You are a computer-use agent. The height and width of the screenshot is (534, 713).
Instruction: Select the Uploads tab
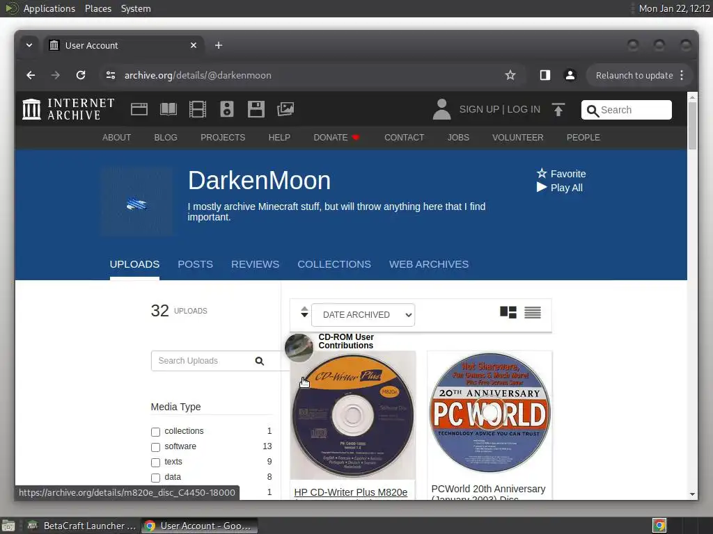(x=134, y=264)
